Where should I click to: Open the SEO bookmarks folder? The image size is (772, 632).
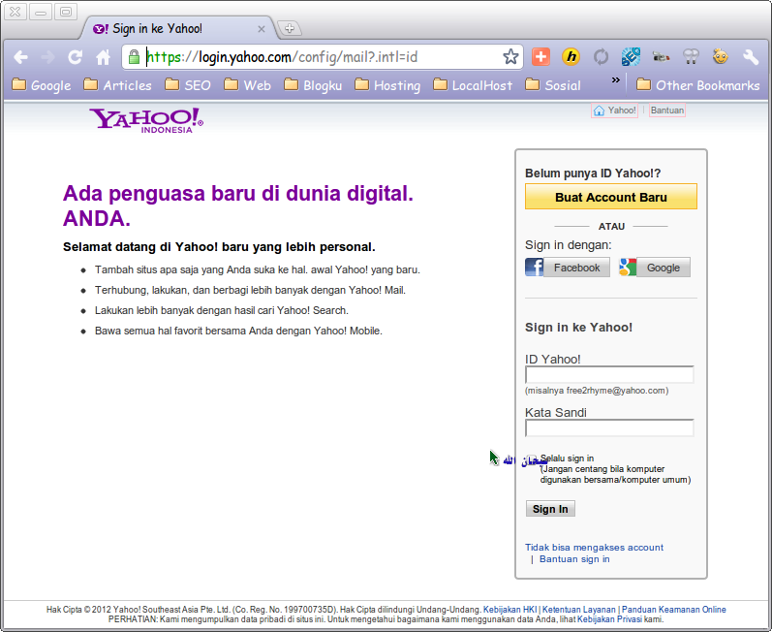click(x=188, y=85)
